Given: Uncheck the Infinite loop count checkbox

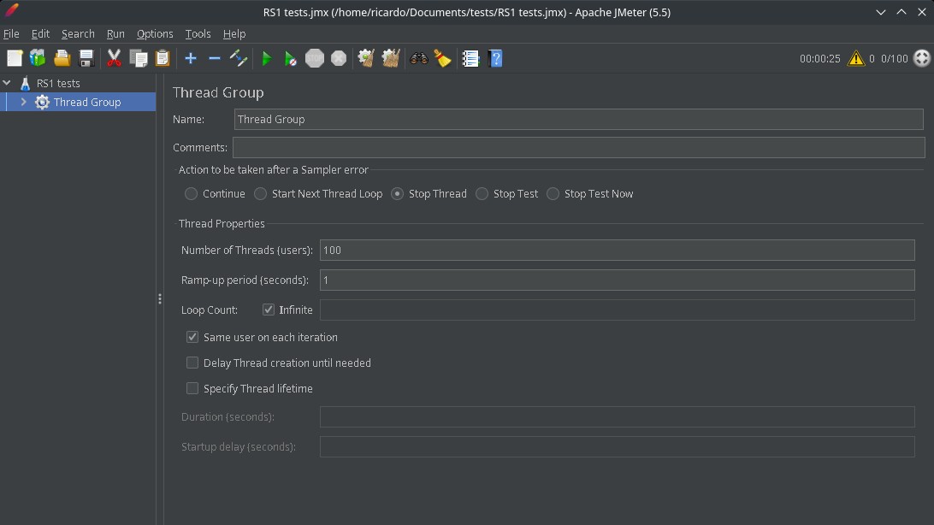Looking at the screenshot, I should coord(269,310).
